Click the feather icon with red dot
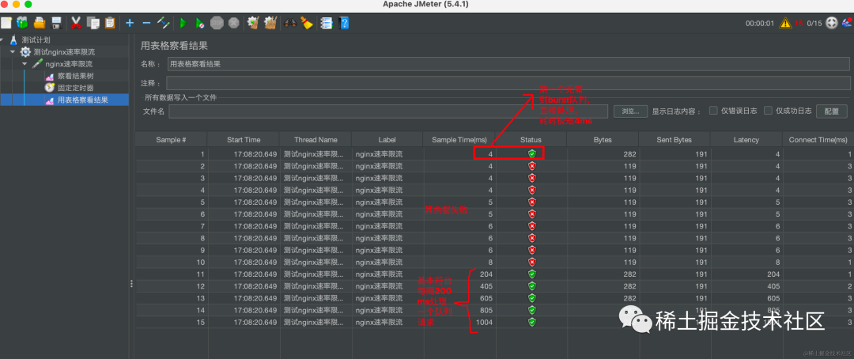 pyautogui.click(x=848, y=22)
